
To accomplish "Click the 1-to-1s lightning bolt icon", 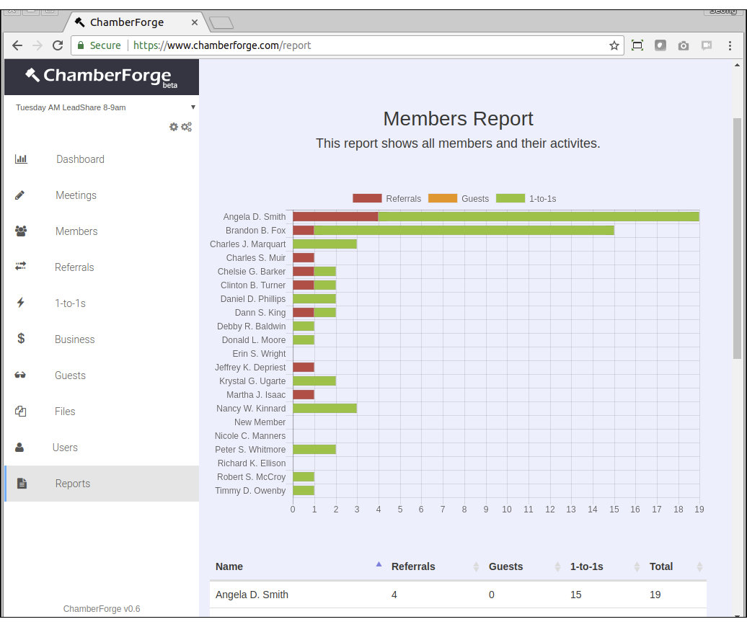I will point(21,303).
